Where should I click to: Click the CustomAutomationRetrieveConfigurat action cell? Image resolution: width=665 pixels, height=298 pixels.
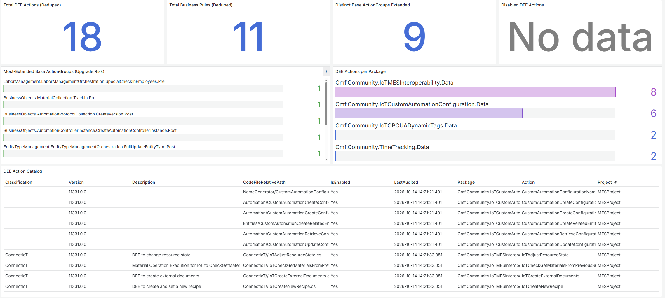coord(558,234)
